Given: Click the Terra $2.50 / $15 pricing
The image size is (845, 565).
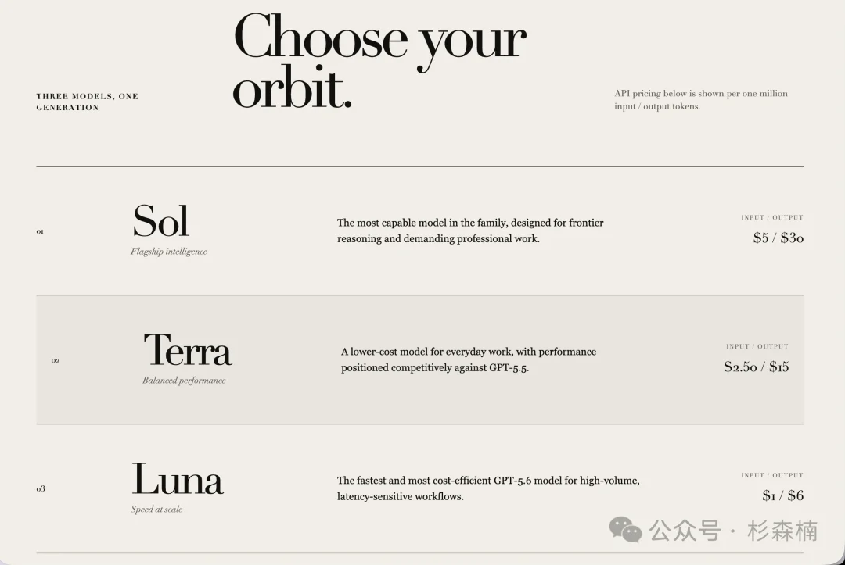Looking at the screenshot, I should (756, 367).
